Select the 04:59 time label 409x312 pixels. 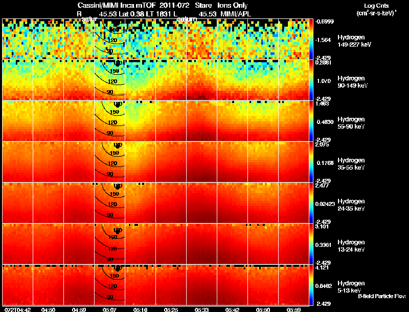click(x=79, y=309)
